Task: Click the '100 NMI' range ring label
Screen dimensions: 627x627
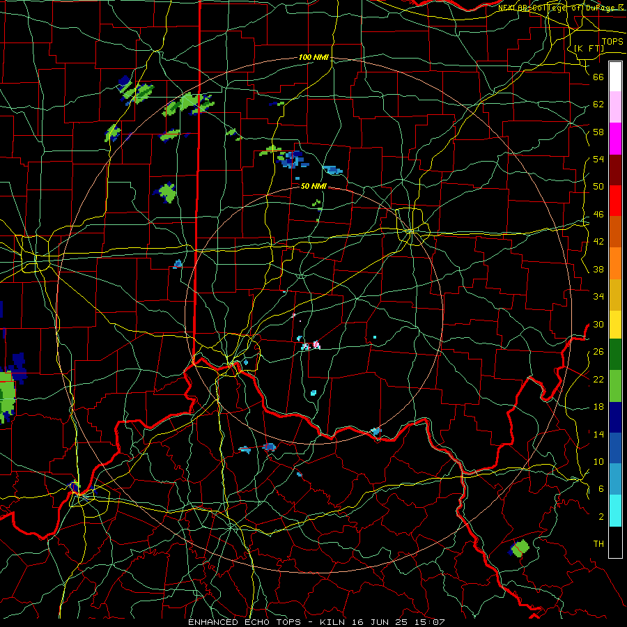Action: (313, 57)
